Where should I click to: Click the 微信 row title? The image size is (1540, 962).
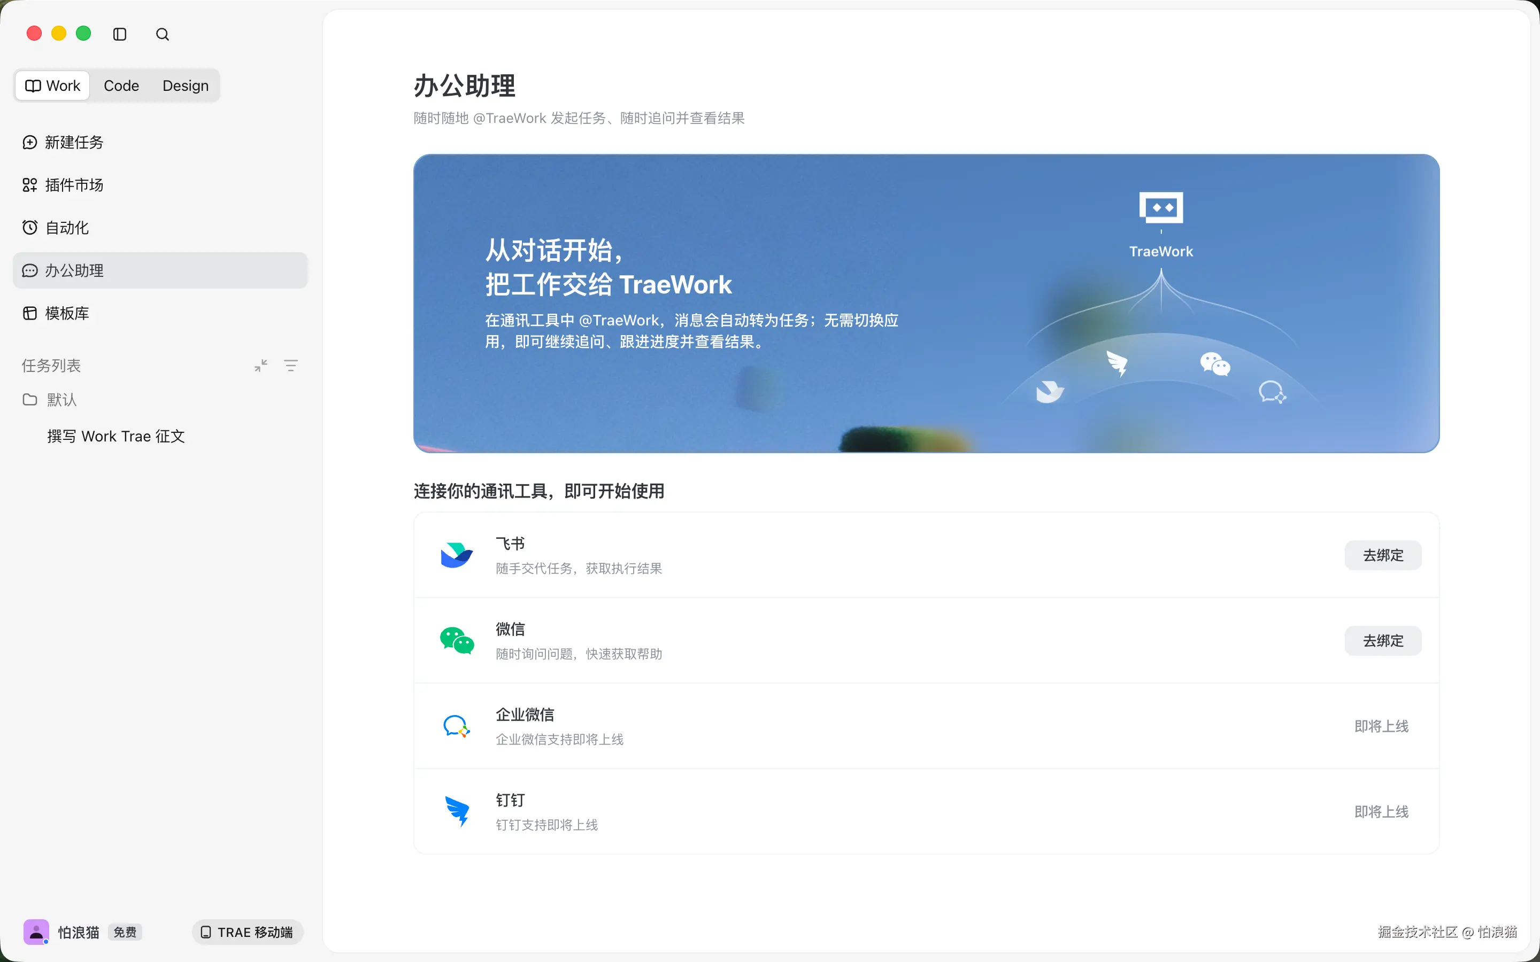[510, 629]
